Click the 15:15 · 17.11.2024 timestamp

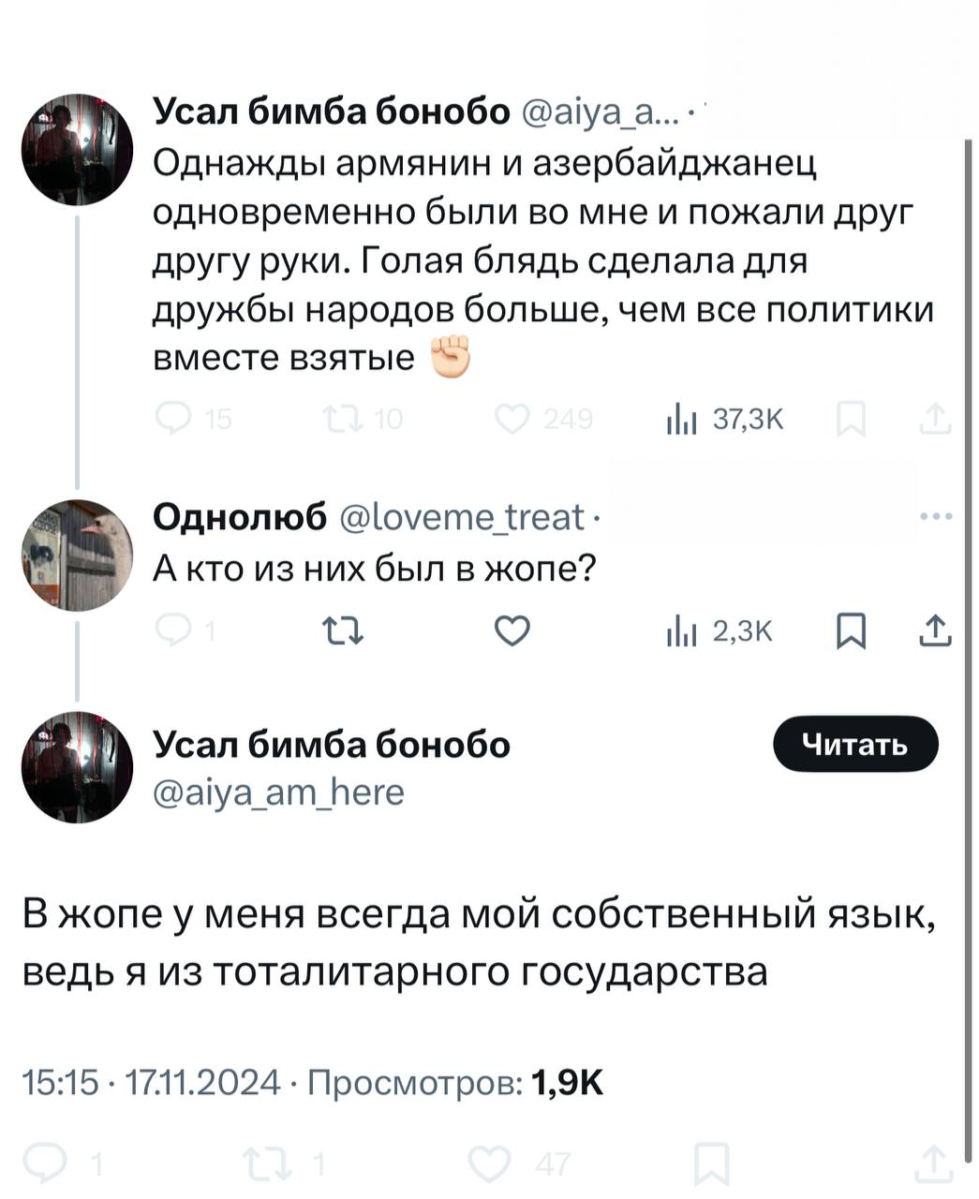coord(151,1084)
